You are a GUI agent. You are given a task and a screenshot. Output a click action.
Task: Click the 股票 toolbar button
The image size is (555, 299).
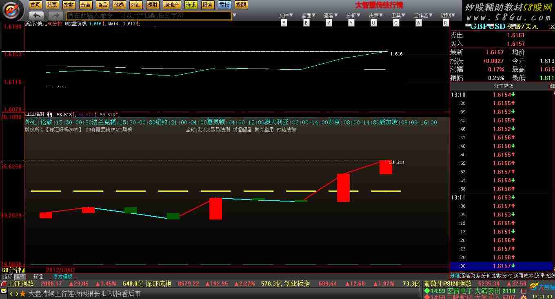(52, 5)
